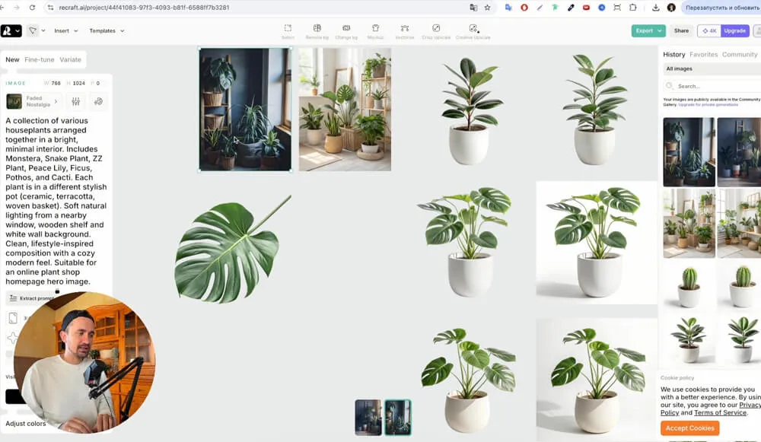Open the Templates menu
The image size is (761, 442).
[x=107, y=30]
